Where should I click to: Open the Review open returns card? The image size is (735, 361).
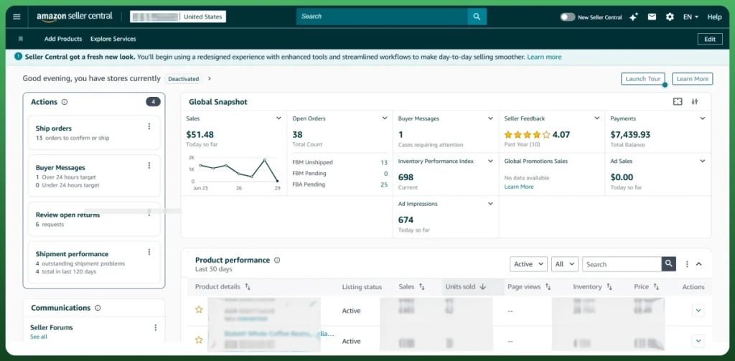click(x=94, y=219)
